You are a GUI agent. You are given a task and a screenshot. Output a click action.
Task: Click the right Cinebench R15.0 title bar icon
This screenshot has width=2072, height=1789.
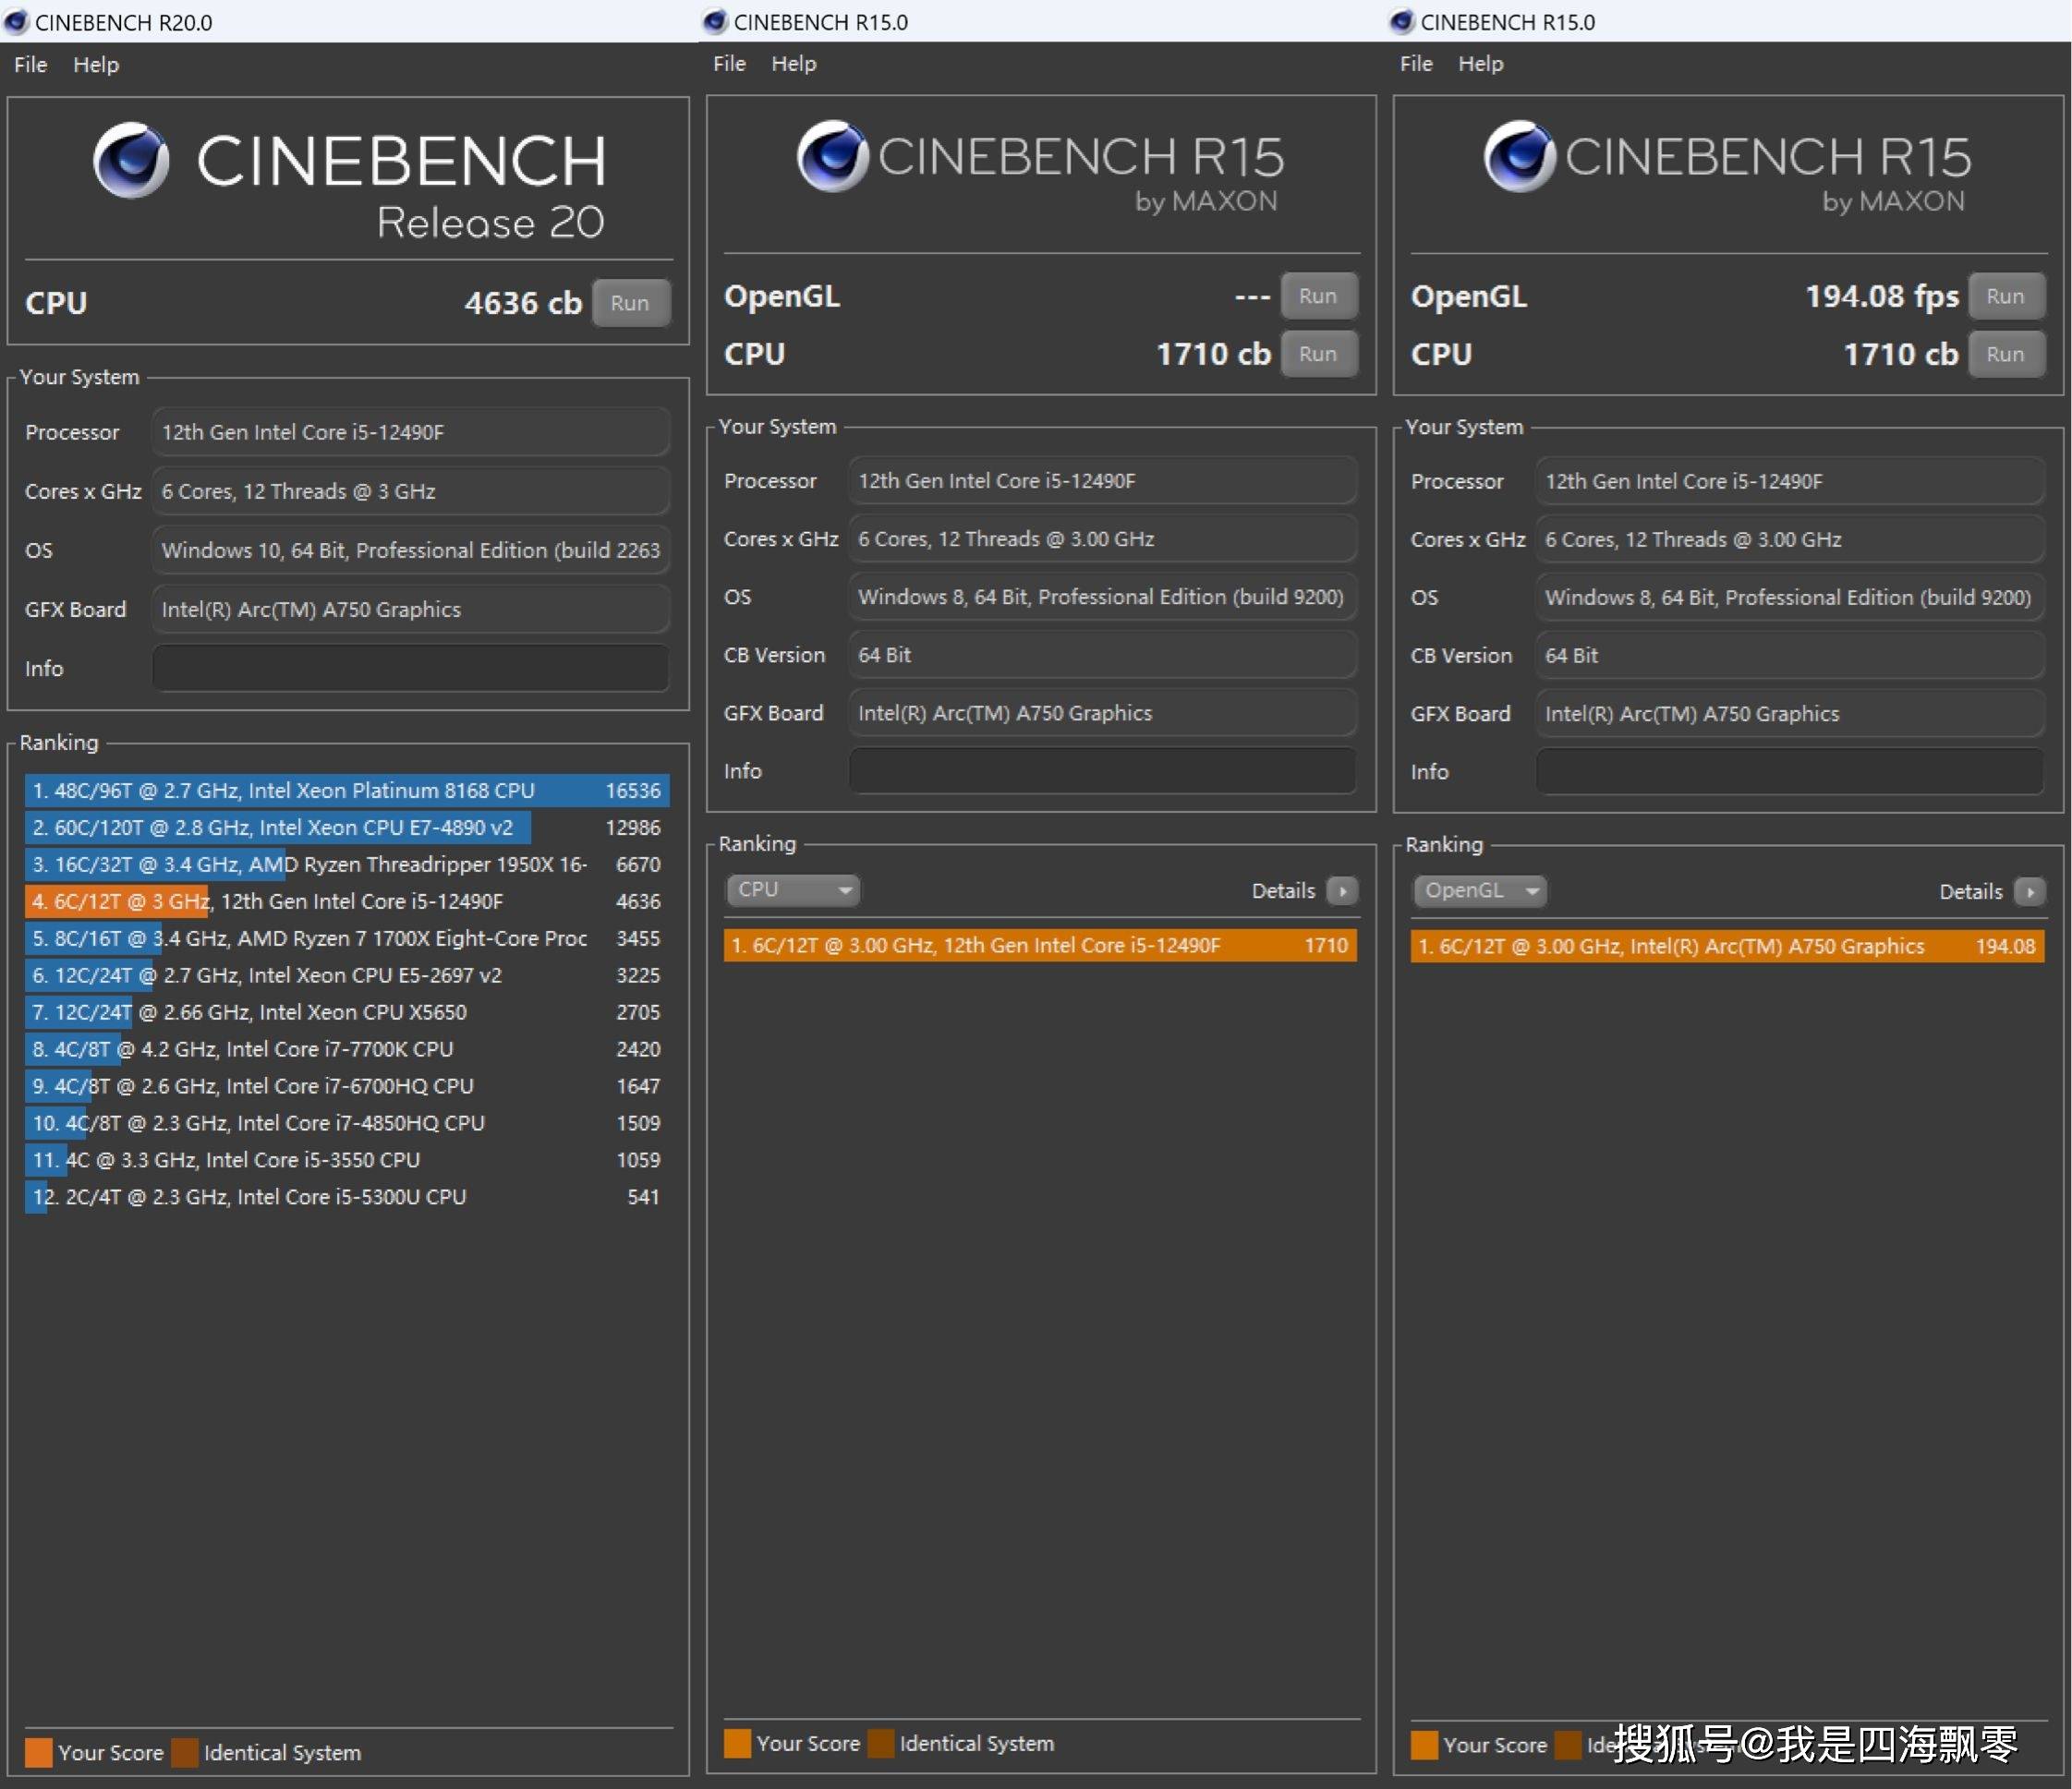coord(1402,21)
